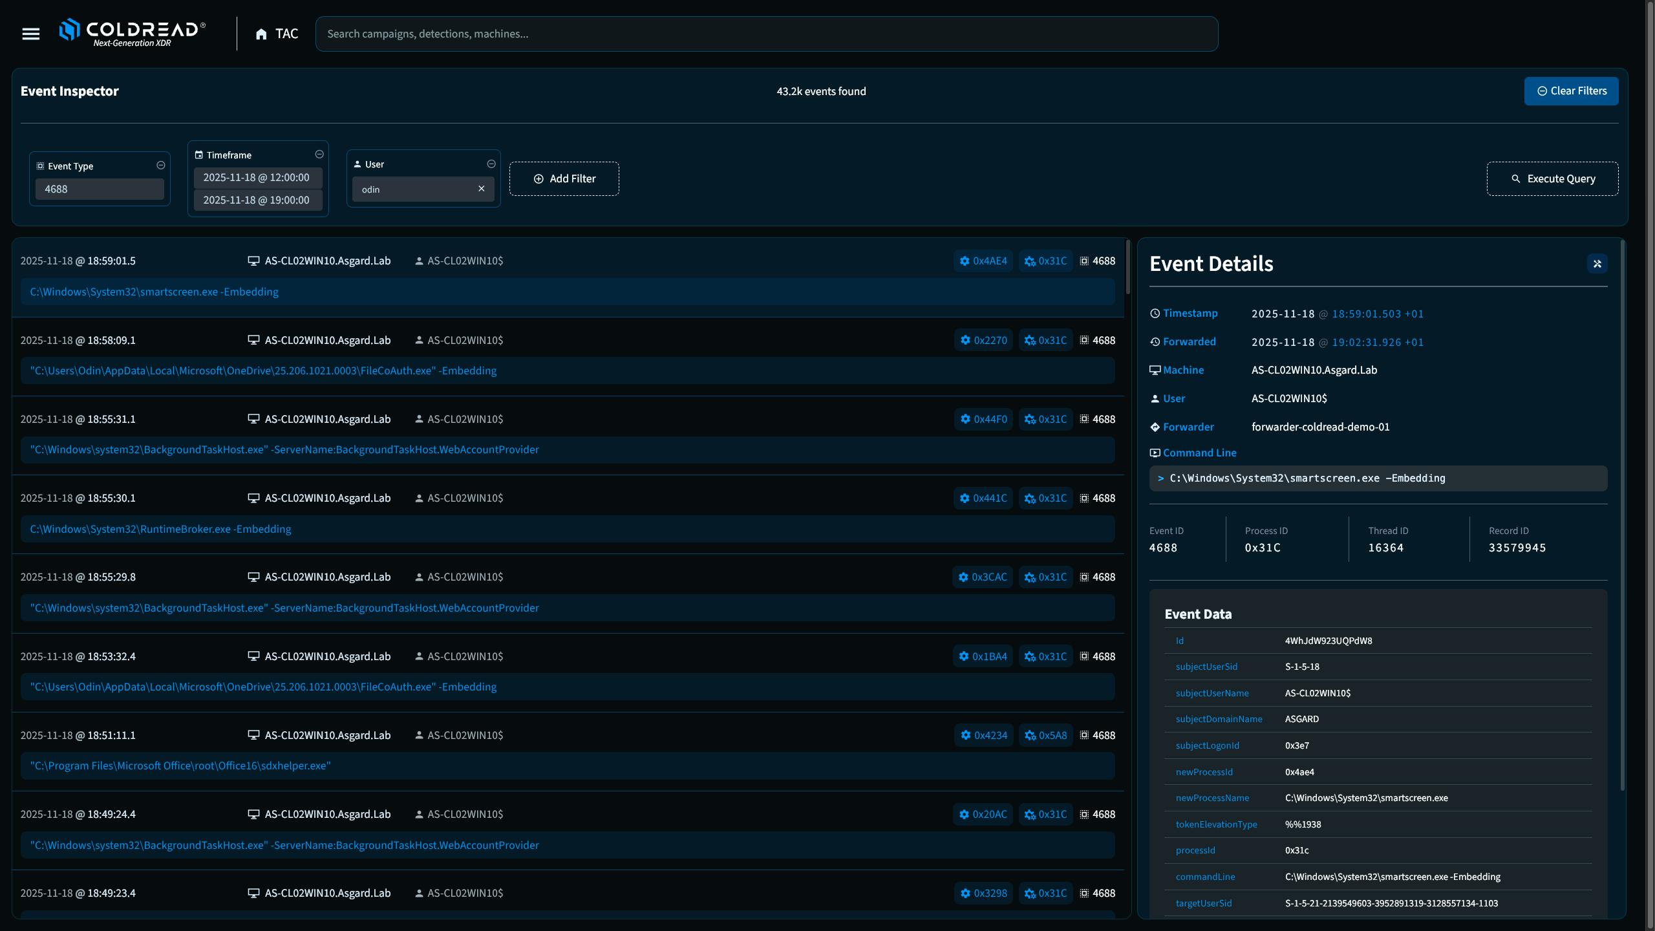Click the event list vertical scrollbar
This screenshot has width=1655, height=931.
[1127, 268]
